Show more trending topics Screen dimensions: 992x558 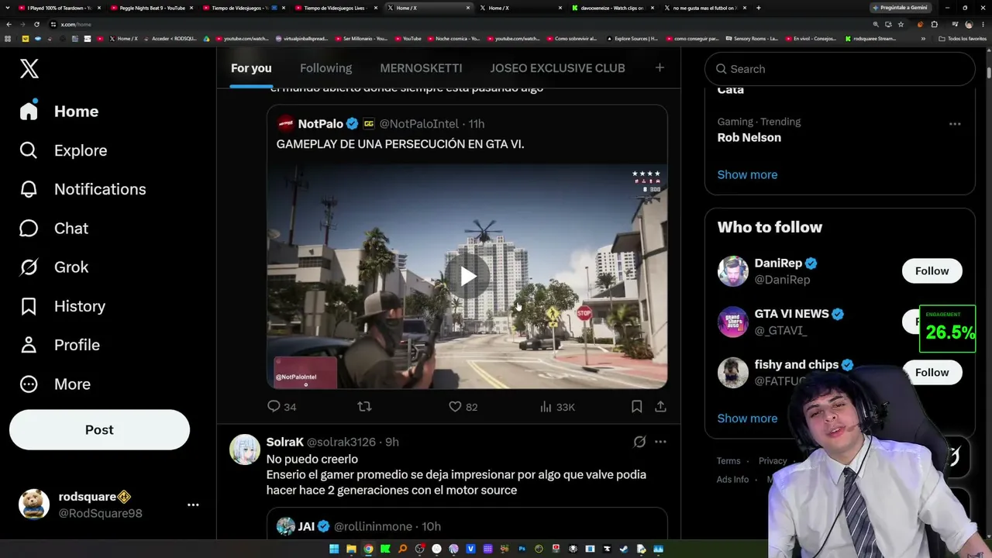[x=747, y=175]
